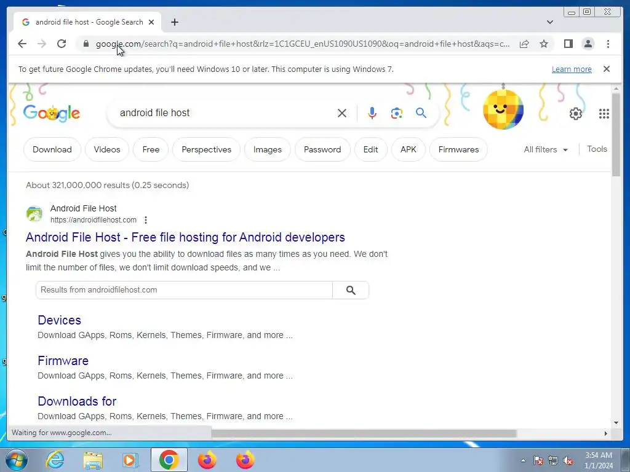Viewport: 630px width, 472px height.
Task: Bookmark this tab with star icon
Action: [544, 44]
